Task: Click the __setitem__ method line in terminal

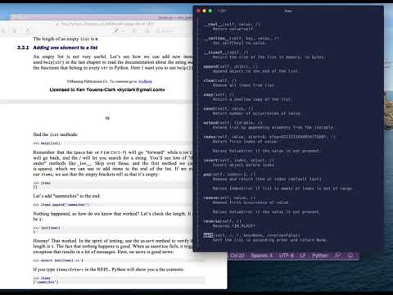Action: [242, 39]
